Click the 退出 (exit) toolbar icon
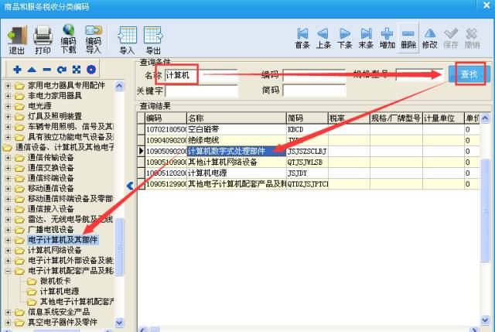The height and width of the screenshot is (332, 495). (x=16, y=39)
